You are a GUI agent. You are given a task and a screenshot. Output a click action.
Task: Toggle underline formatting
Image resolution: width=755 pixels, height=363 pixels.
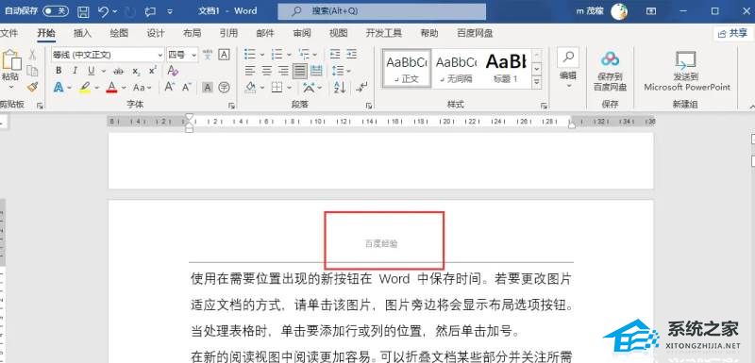[x=91, y=71]
